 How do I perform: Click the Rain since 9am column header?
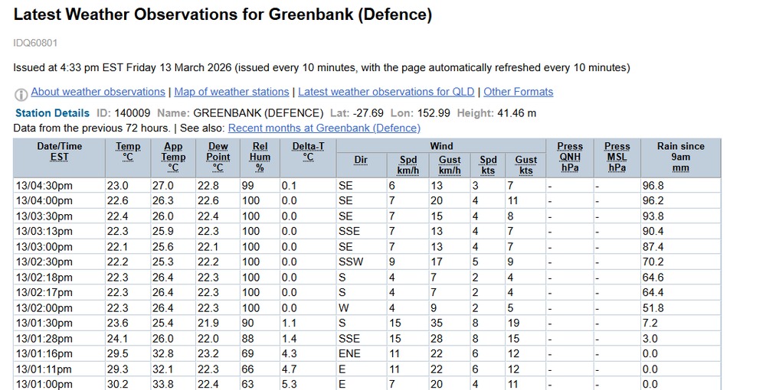680,157
